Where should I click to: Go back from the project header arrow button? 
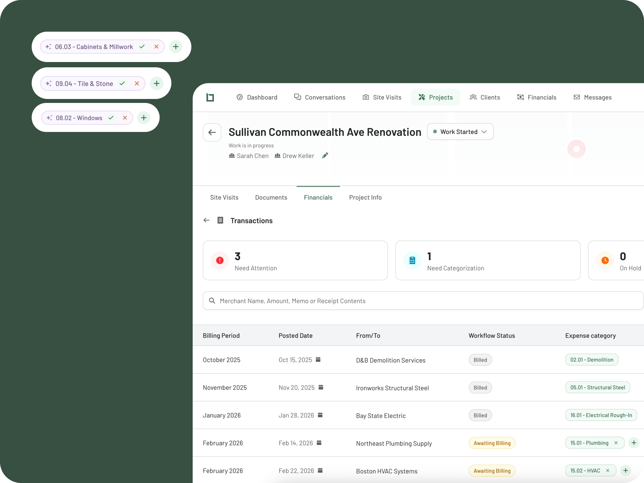(212, 132)
